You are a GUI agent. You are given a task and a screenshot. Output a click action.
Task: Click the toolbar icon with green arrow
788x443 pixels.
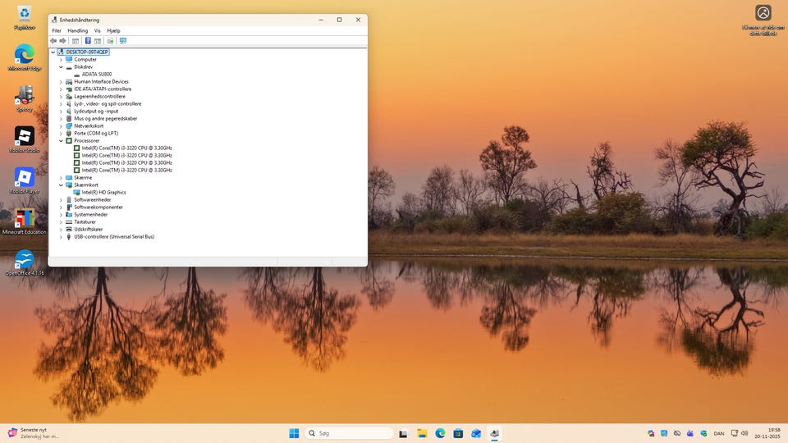110,41
